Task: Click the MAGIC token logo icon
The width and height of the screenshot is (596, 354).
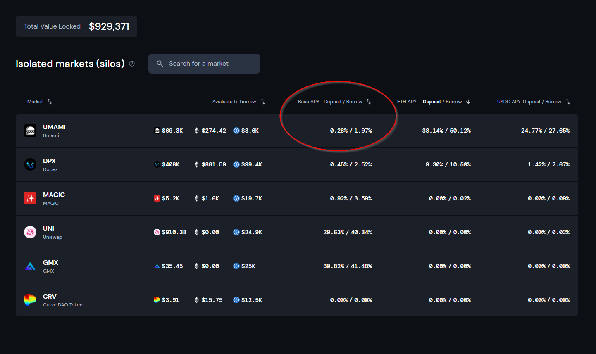Action: pyautogui.click(x=30, y=198)
